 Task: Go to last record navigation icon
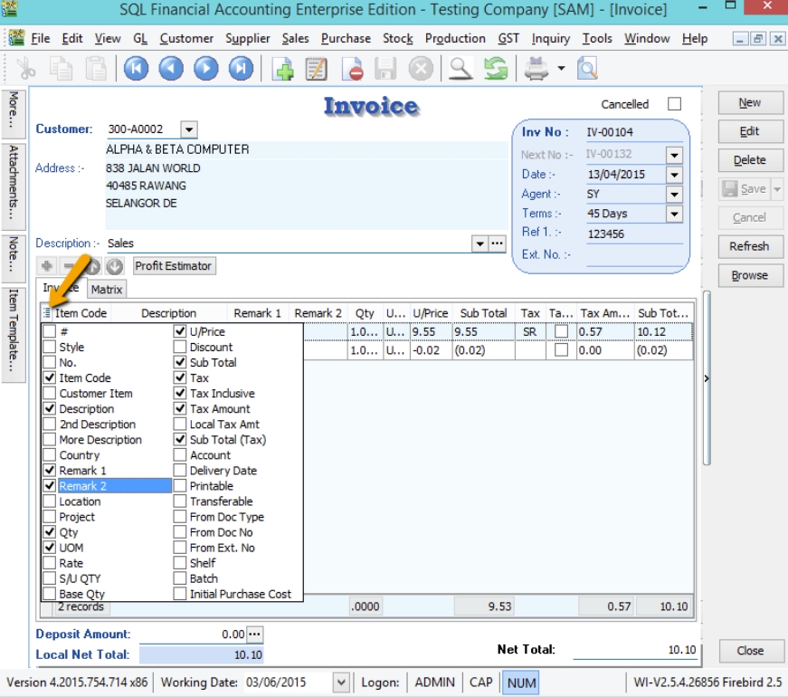pyautogui.click(x=241, y=69)
